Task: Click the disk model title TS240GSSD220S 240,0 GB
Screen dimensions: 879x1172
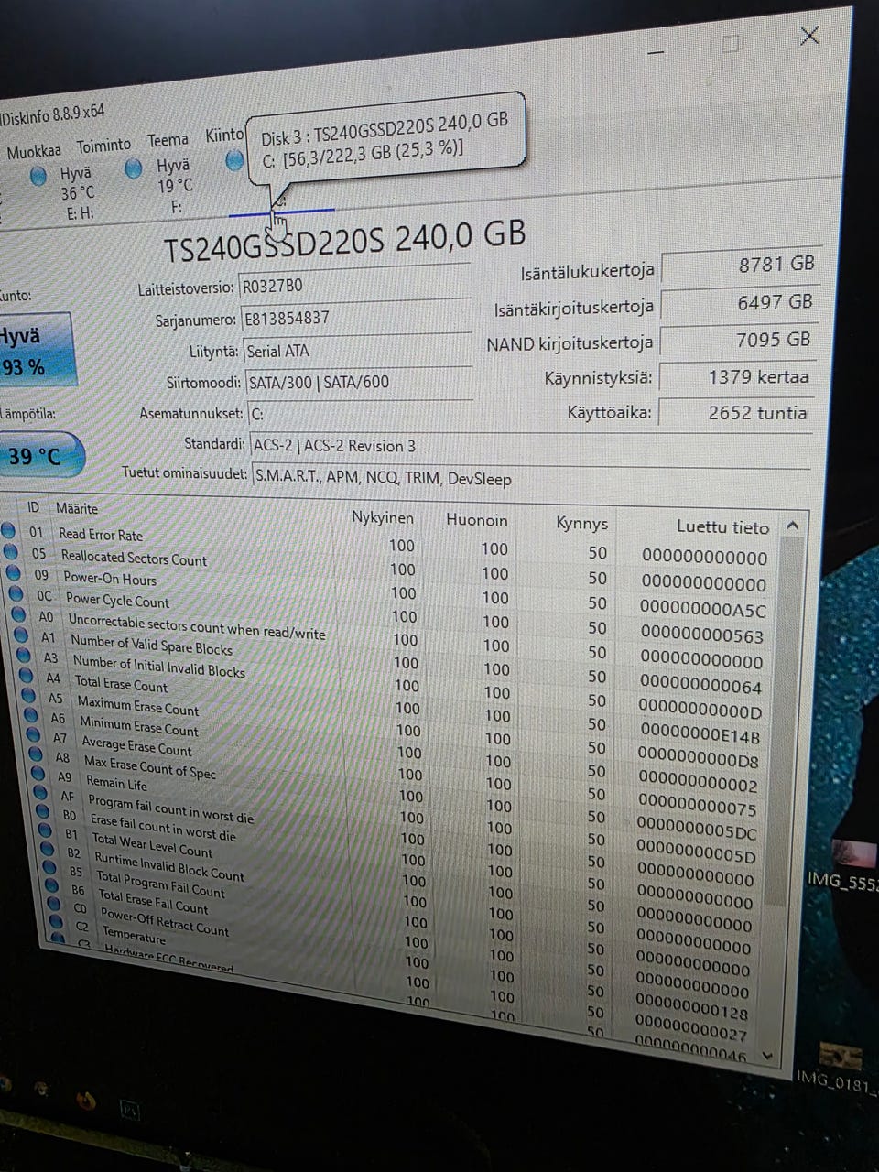Action: pyautogui.click(x=344, y=239)
